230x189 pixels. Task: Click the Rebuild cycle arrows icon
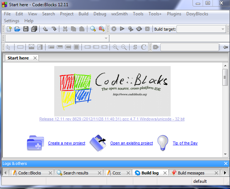pyautogui.click(x=139, y=29)
